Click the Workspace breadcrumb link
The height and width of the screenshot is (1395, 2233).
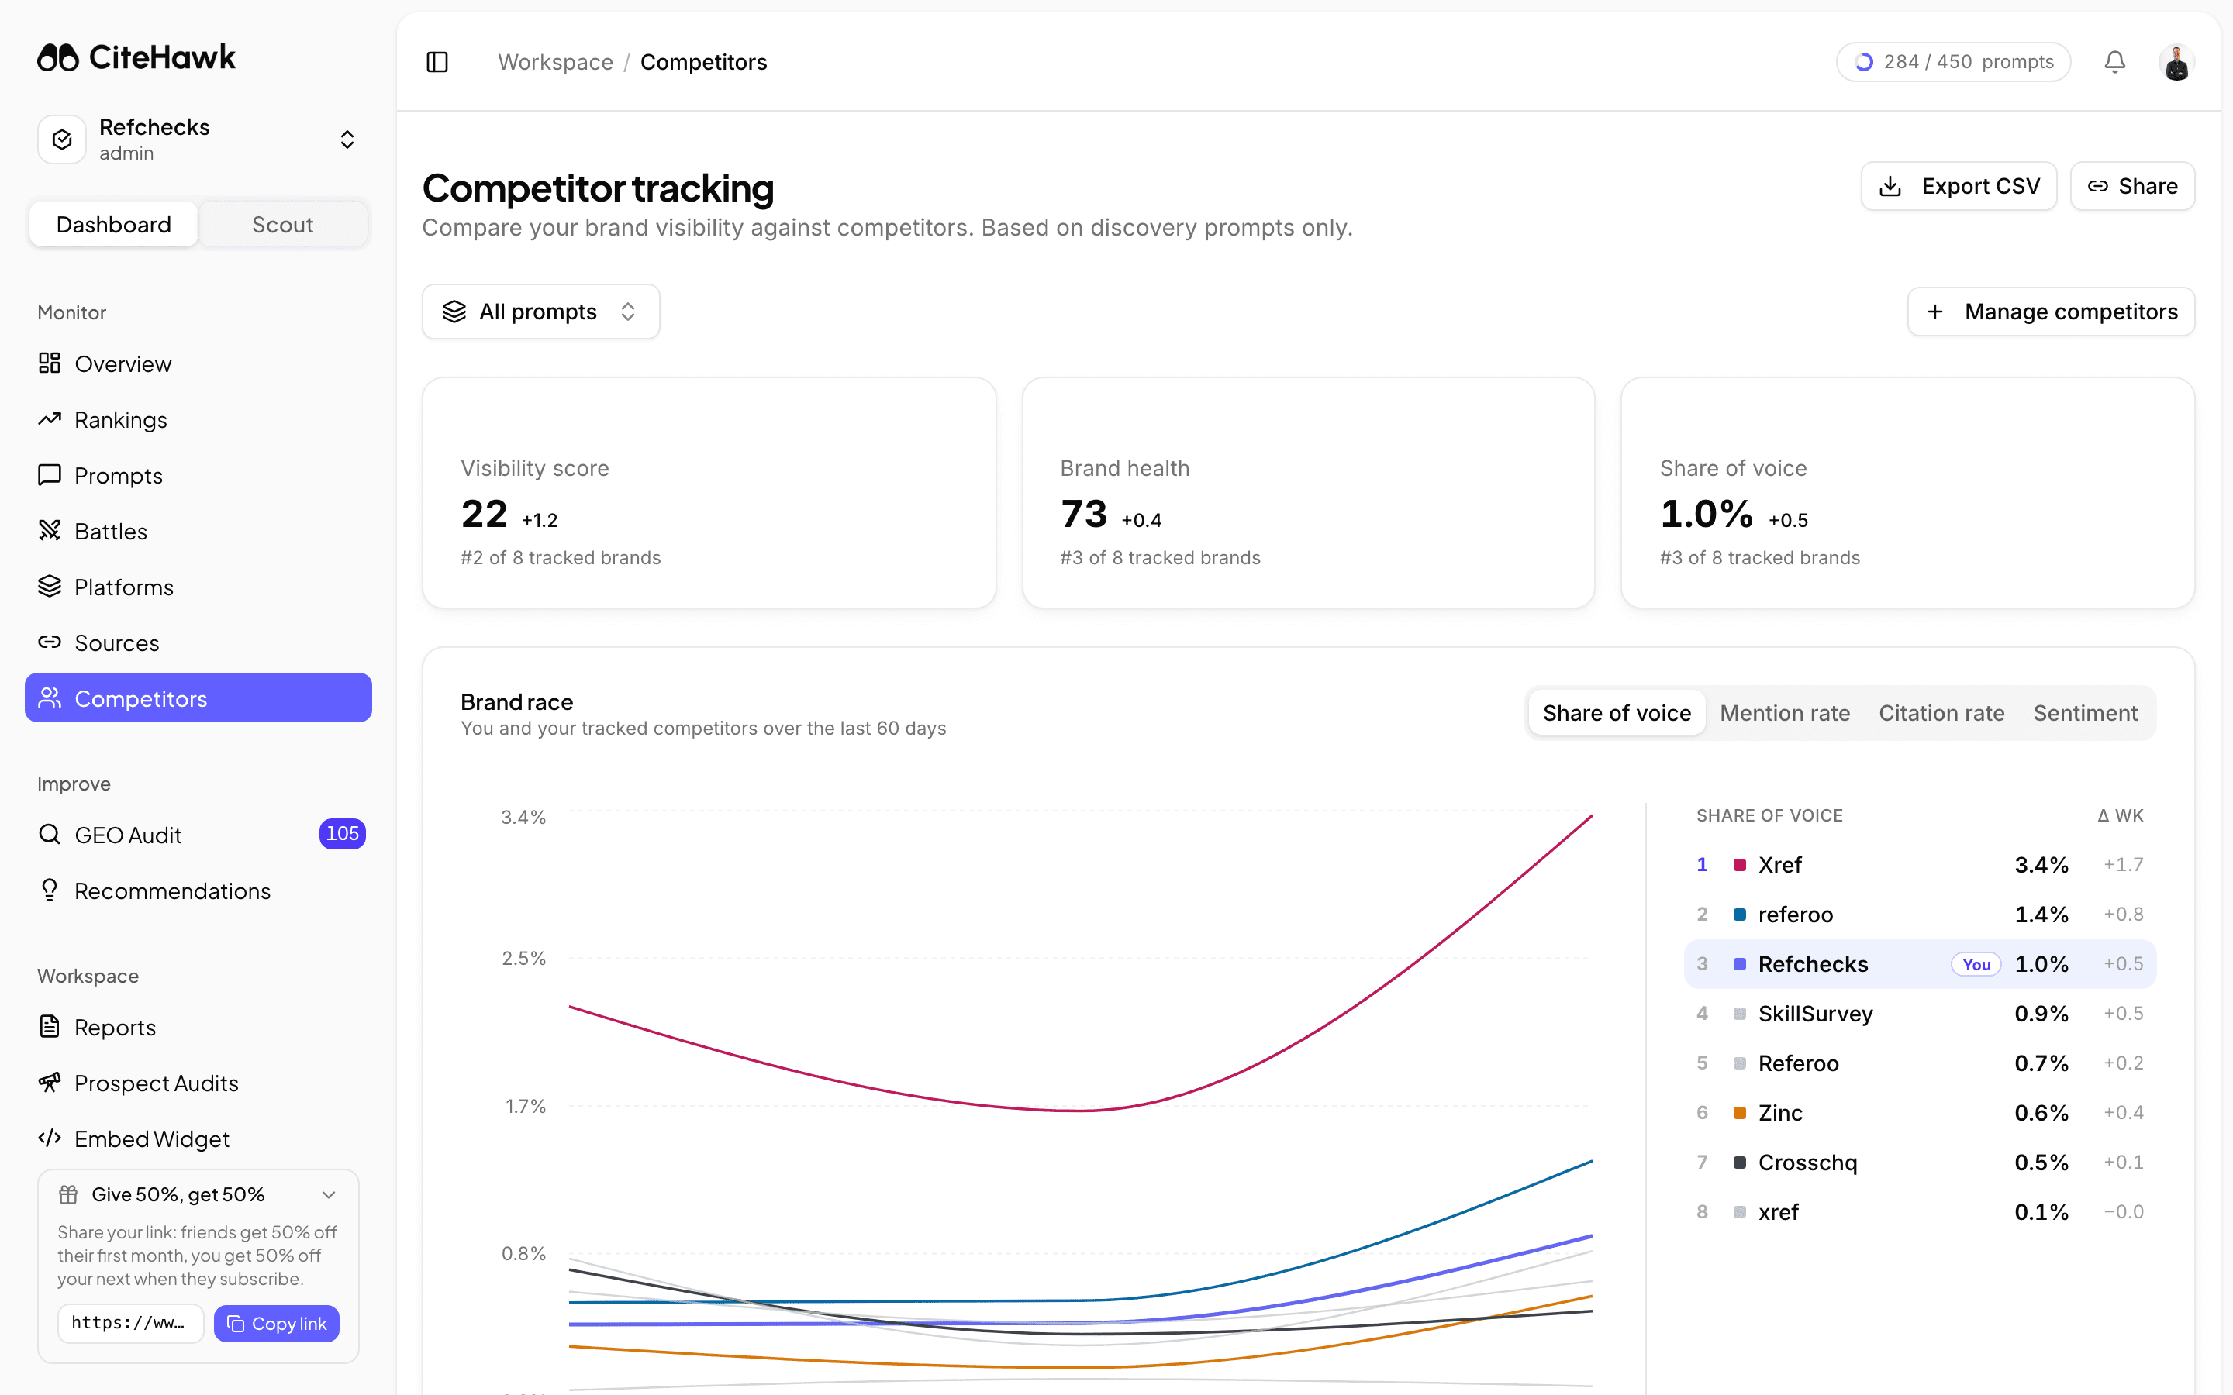coord(555,62)
